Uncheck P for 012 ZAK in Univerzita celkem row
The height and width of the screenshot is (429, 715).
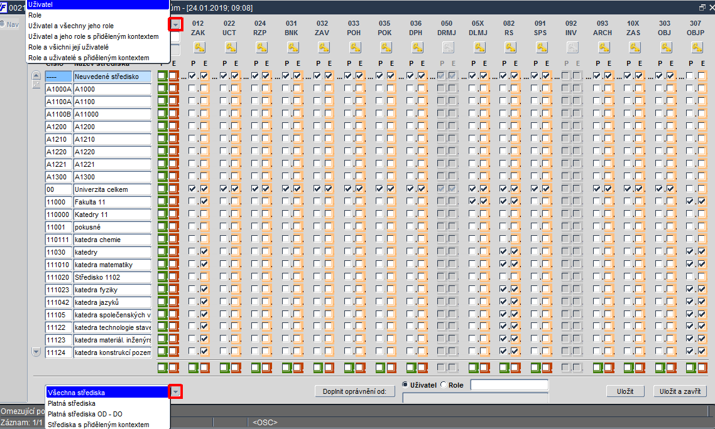pos(192,189)
